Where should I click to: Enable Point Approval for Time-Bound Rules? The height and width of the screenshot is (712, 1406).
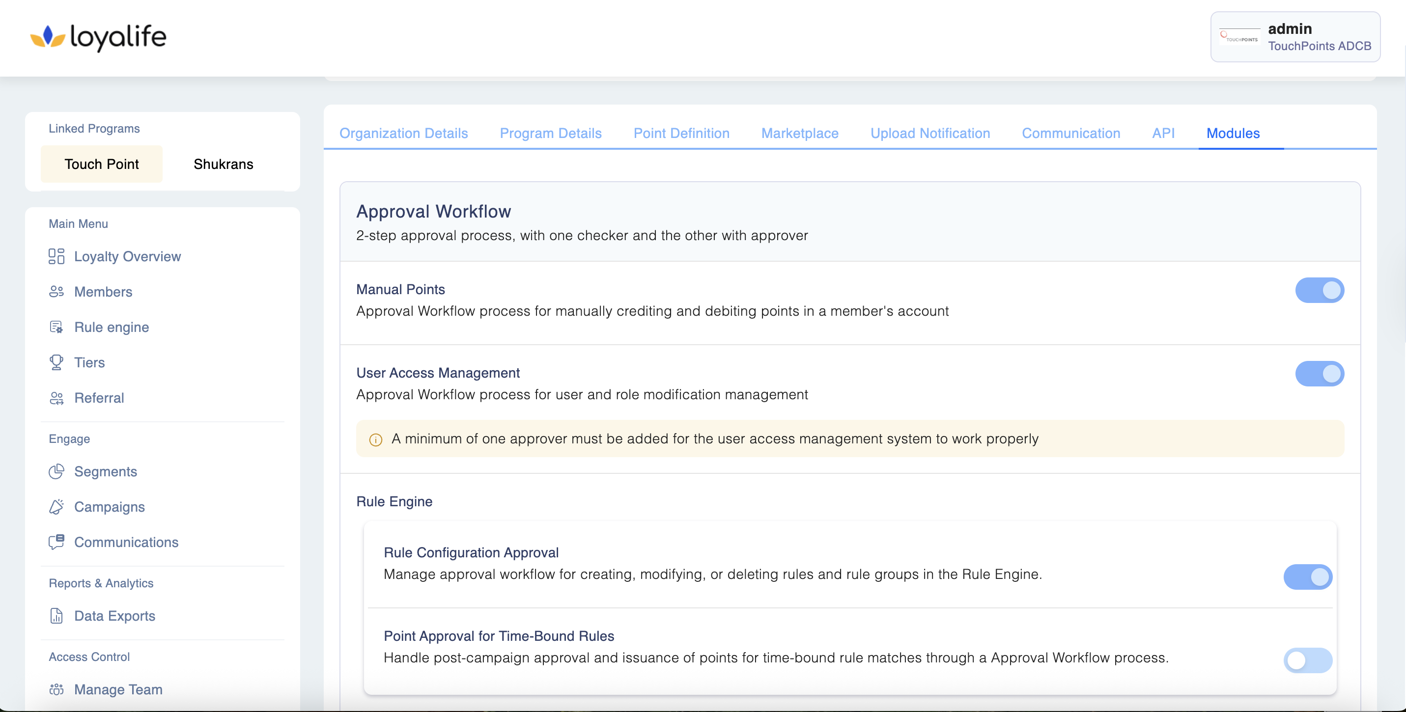point(1307,661)
